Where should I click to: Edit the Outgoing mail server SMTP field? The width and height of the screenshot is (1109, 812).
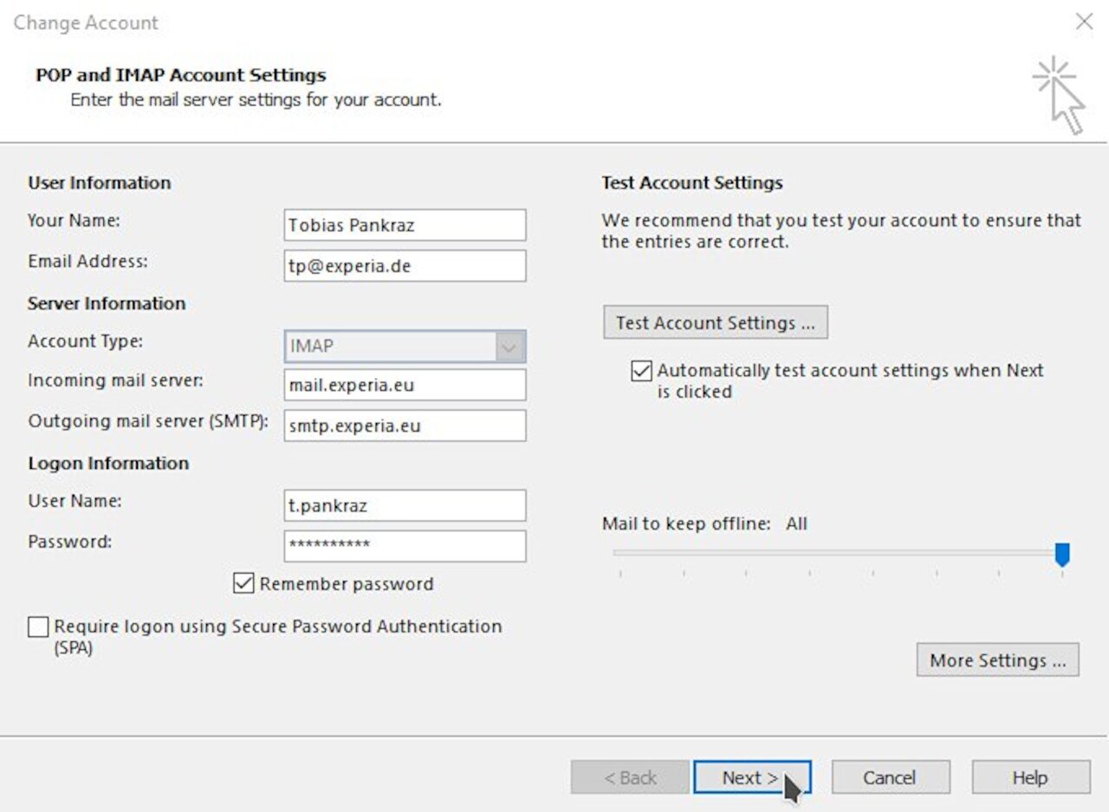click(x=405, y=425)
